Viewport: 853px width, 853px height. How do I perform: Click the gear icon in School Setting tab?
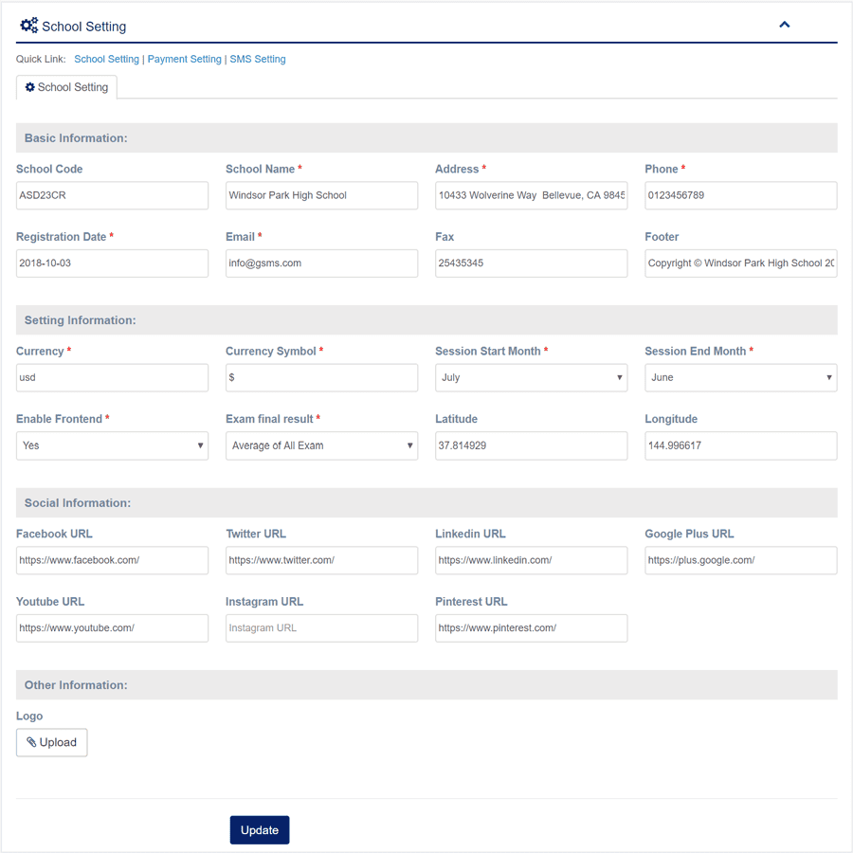(x=30, y=87)
